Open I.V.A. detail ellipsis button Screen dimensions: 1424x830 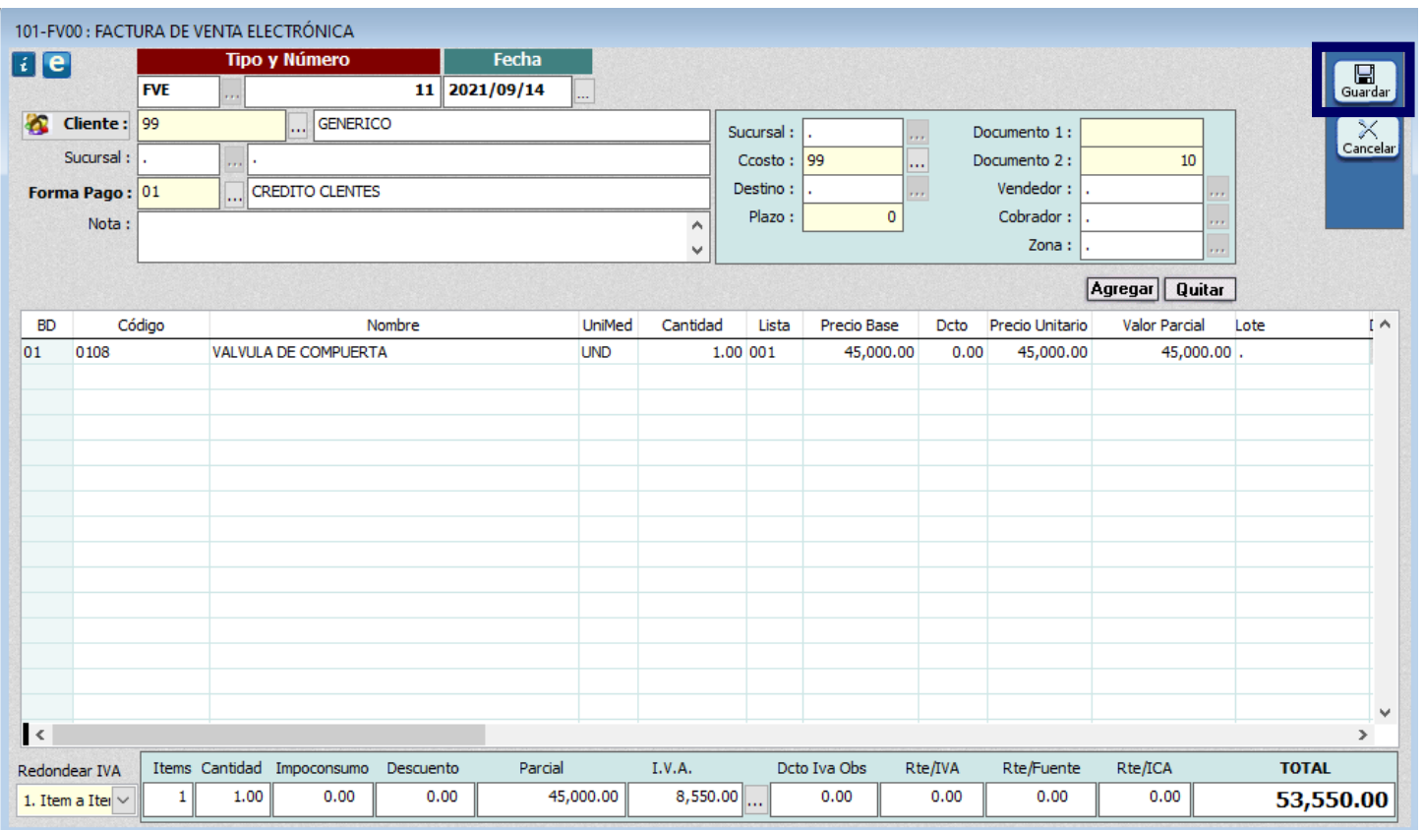pos(755,800)
